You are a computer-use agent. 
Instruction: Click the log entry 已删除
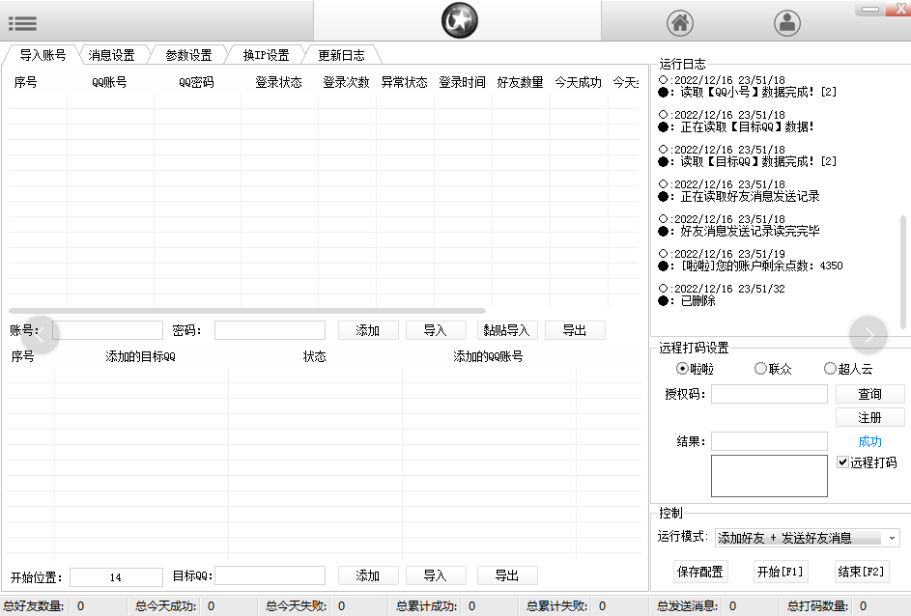click(697, 300)
